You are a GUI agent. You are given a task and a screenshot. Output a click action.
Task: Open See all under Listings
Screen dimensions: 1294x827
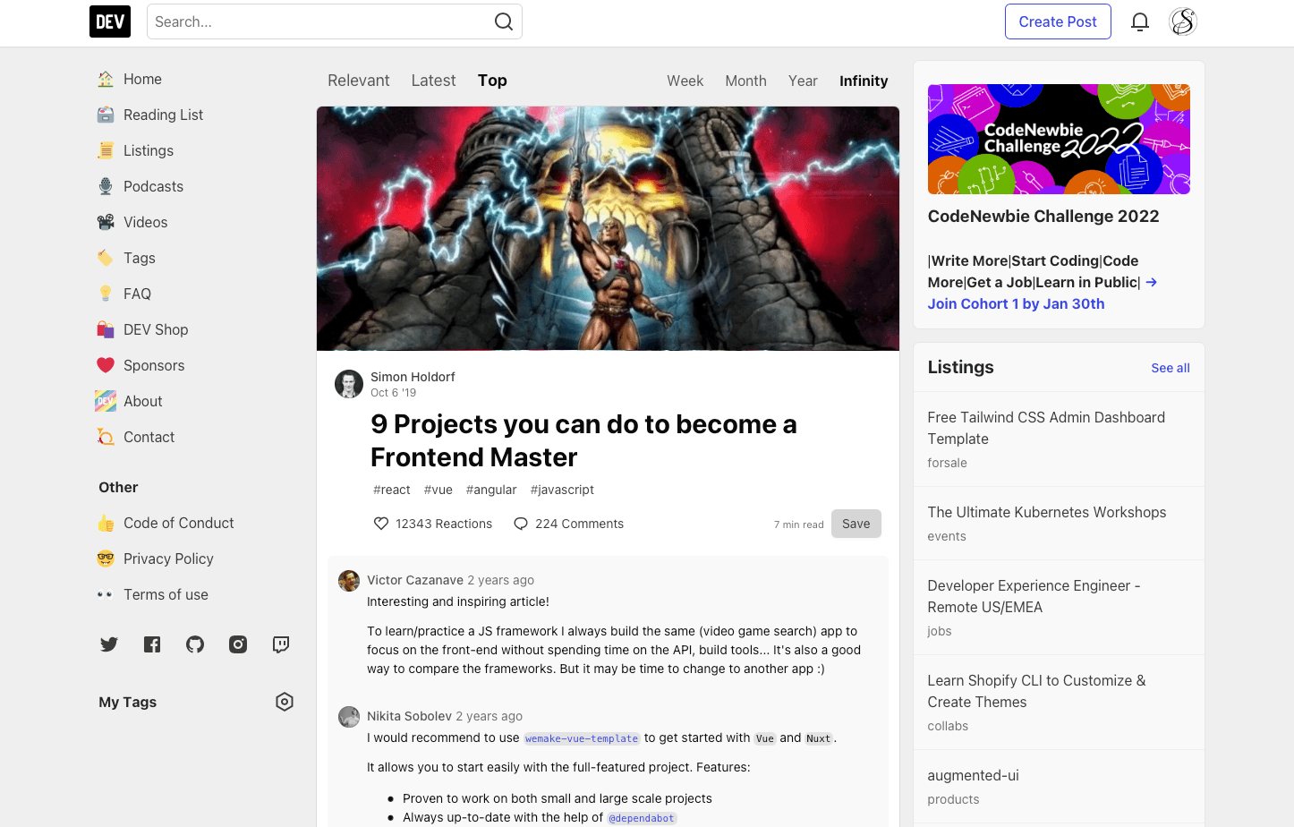coord(1170,367)
